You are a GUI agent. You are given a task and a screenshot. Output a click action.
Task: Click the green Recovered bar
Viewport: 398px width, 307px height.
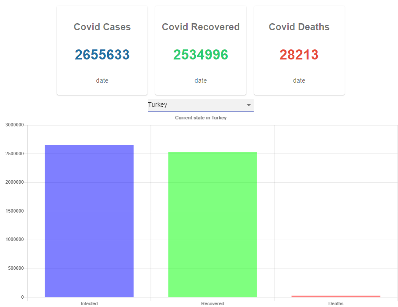(212, 223)
